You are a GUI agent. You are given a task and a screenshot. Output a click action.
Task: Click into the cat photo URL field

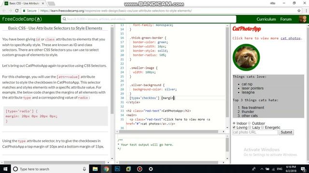click(255, 132)
